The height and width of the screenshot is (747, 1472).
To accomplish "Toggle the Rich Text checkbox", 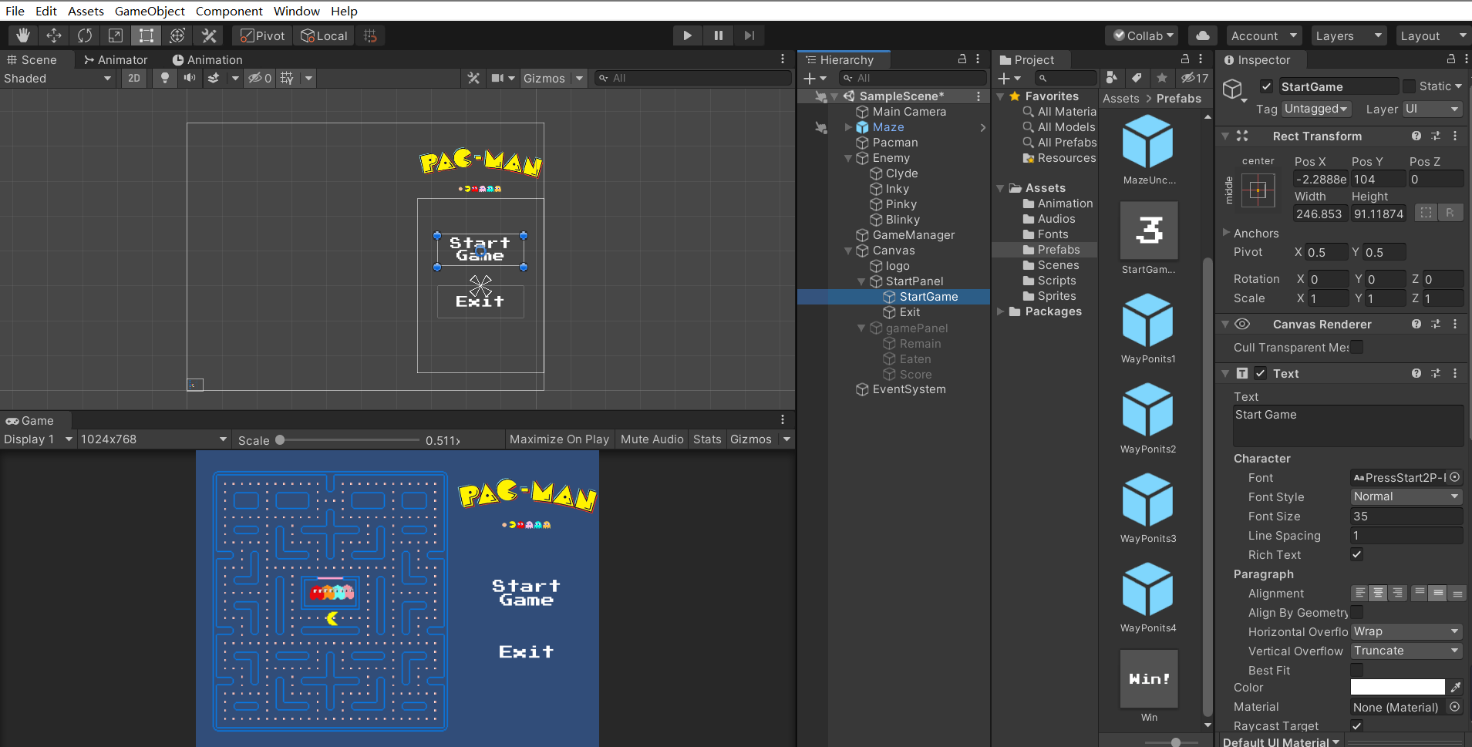I will (x=1357, y=554).
